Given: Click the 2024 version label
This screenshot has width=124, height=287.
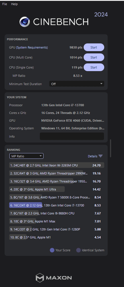Looking at the screenshot, I should tap(101, 15).
